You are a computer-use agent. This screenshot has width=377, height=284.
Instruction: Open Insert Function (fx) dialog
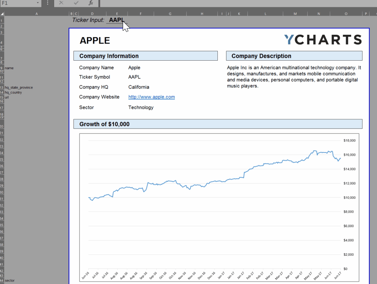pos(91,3)
